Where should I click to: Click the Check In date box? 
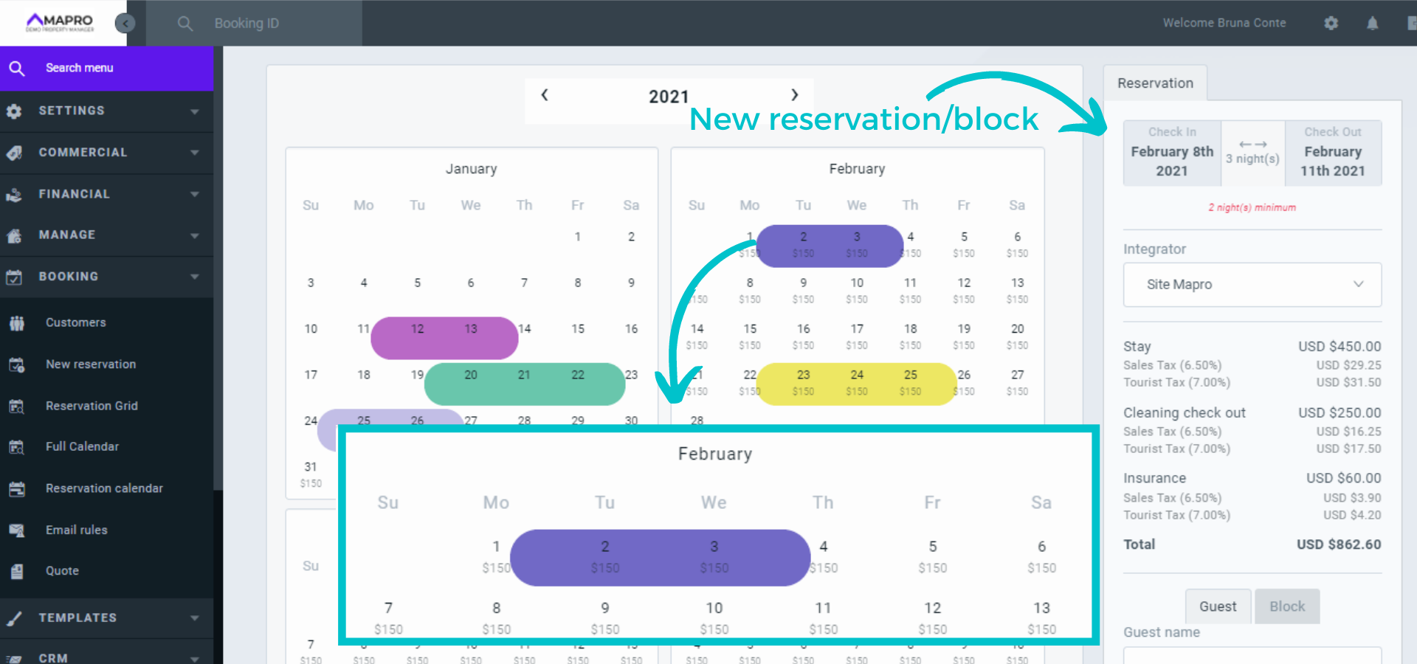[1171, 153]
